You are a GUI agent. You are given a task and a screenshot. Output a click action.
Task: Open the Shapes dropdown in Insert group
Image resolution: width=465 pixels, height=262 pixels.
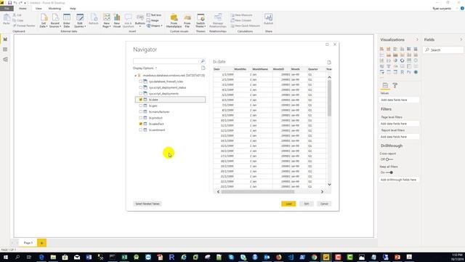155,25
